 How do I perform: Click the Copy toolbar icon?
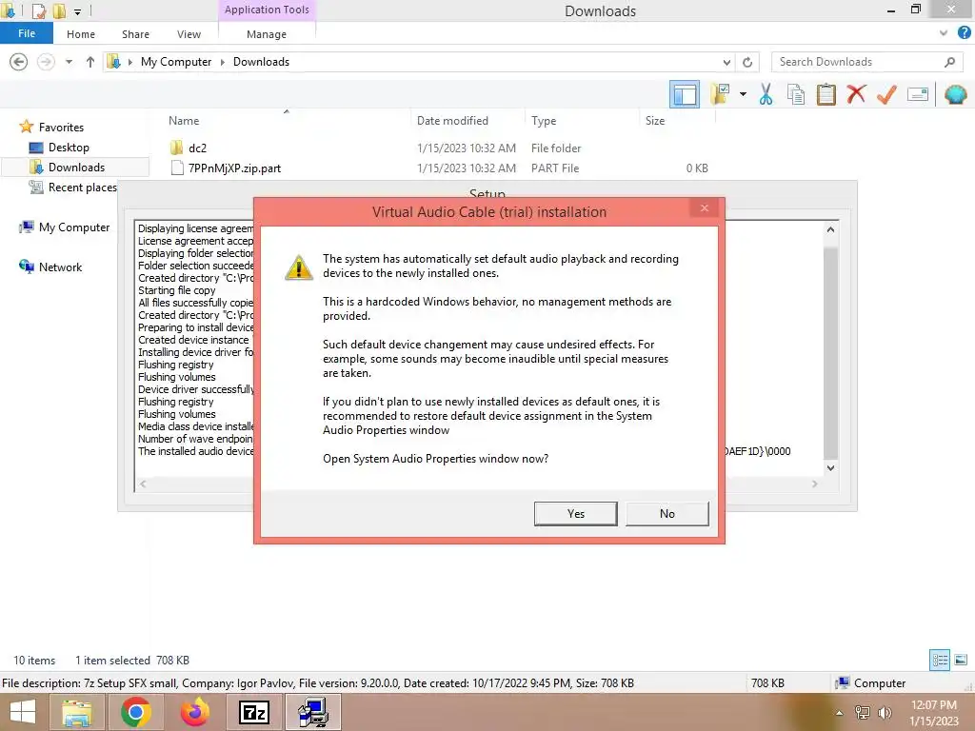(796, 94)
